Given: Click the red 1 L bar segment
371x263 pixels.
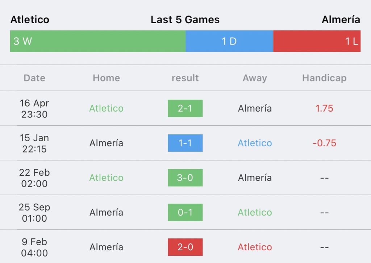Looking at the screenshot, I should tap(317, 41).
